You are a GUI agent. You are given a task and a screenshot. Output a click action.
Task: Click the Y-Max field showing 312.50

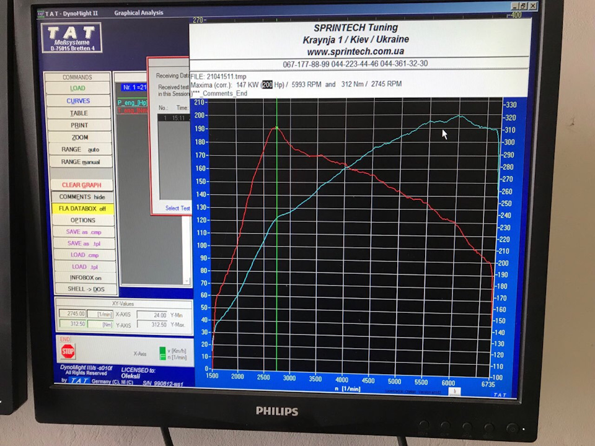pos(152,325)
